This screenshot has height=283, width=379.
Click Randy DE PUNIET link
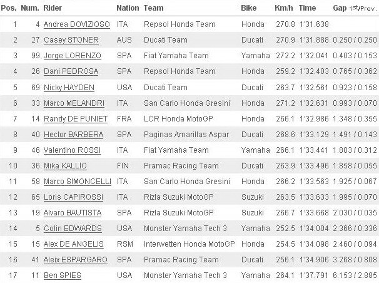76,119
